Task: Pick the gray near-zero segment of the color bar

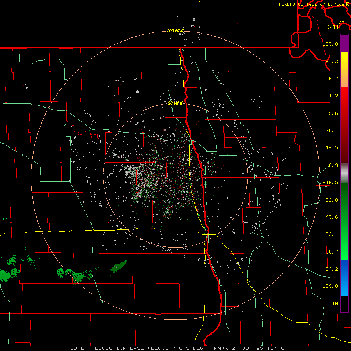Action: coord(344,174)
